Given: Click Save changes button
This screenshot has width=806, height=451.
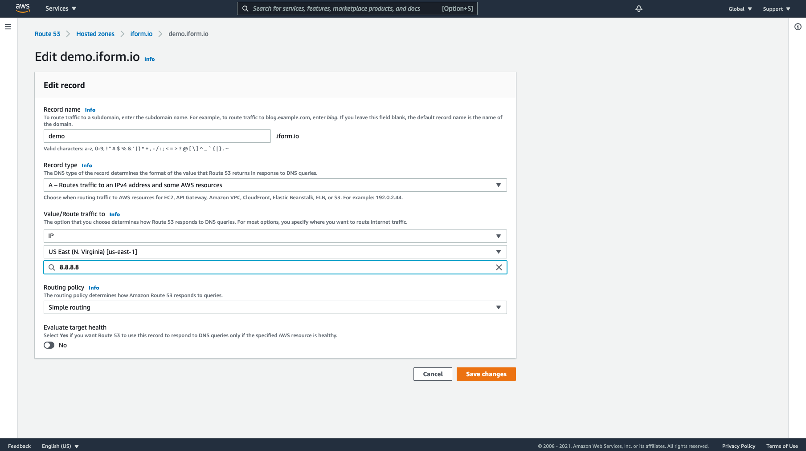Looking at the screenshot, I should point(486,374).
